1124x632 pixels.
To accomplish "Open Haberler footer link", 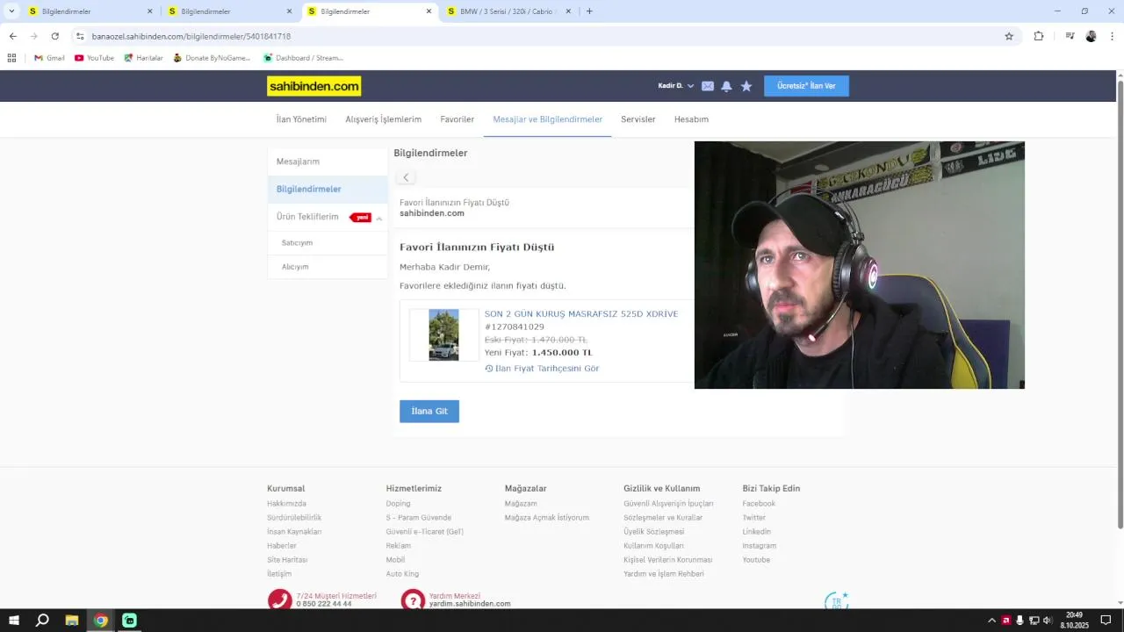I will point(282,546).
